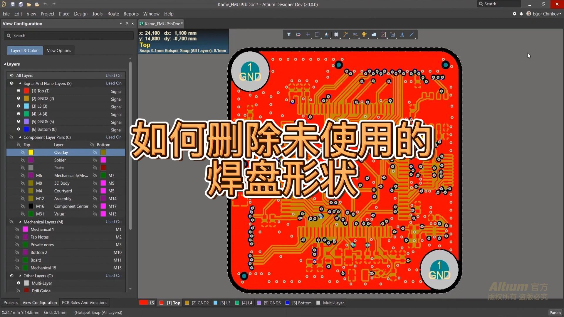Click the selection filter funnel icon
This screenshot has width=564, height=317.
(x=289, y=35)
